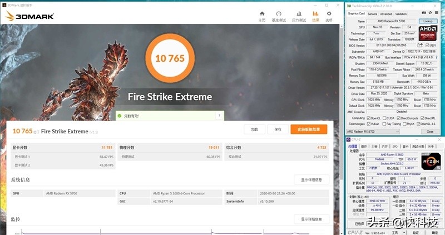Image resolution: width=445 pixels, height=235 pixels.
Task: Click the Lookup button in GPU-Z
Action: pyautogui.click(x=428, y=21)
